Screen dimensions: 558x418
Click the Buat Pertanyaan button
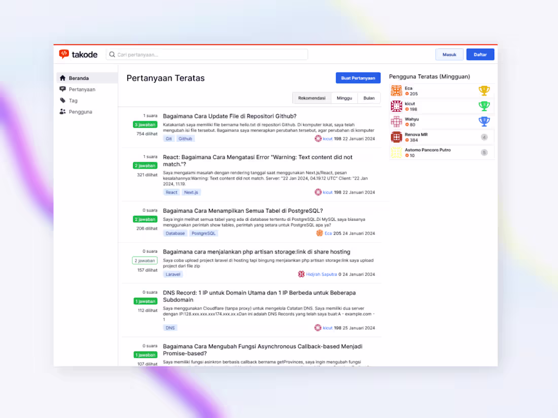pyautogui.click(x=358, y=78)
